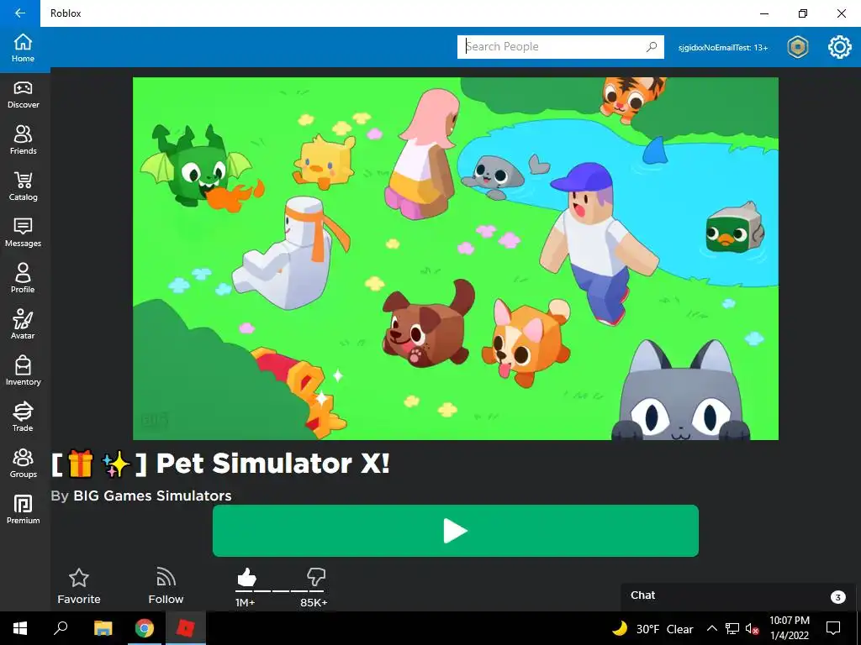The width and height of the screenshot is (861, 645).
Task: Maximize or restore the Roblox window
Action: (x=803, y=13)
